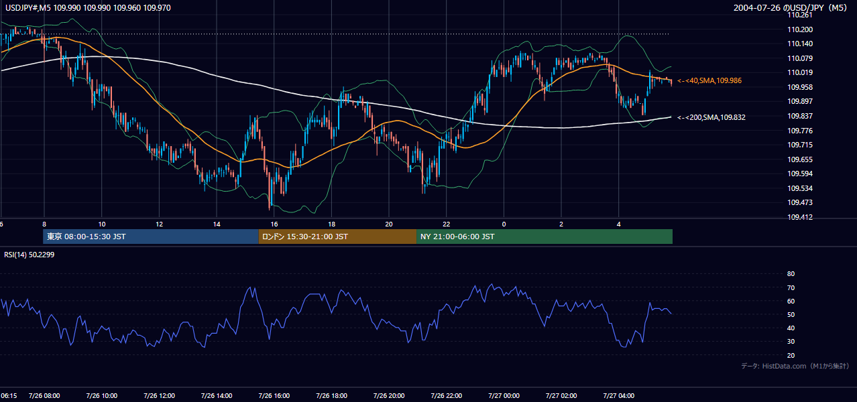Click the bottom time label 7/26 12:00

click(x=159, y=396)
